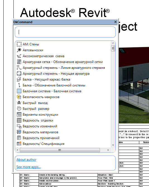Viewport: 149px width, 187px height.
Task: Click the Автовыноски star icon
Action: [19, 50]
